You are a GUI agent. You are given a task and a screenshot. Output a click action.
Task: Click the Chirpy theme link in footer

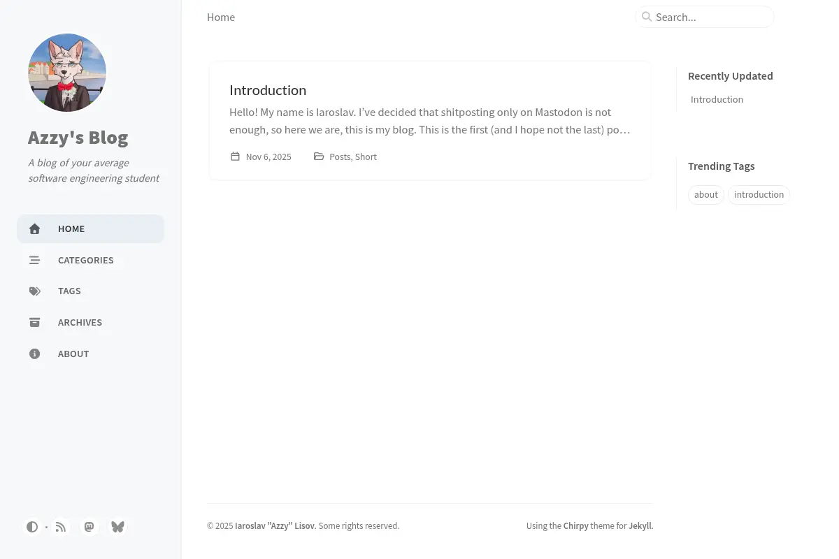click(x=576, y=526)
